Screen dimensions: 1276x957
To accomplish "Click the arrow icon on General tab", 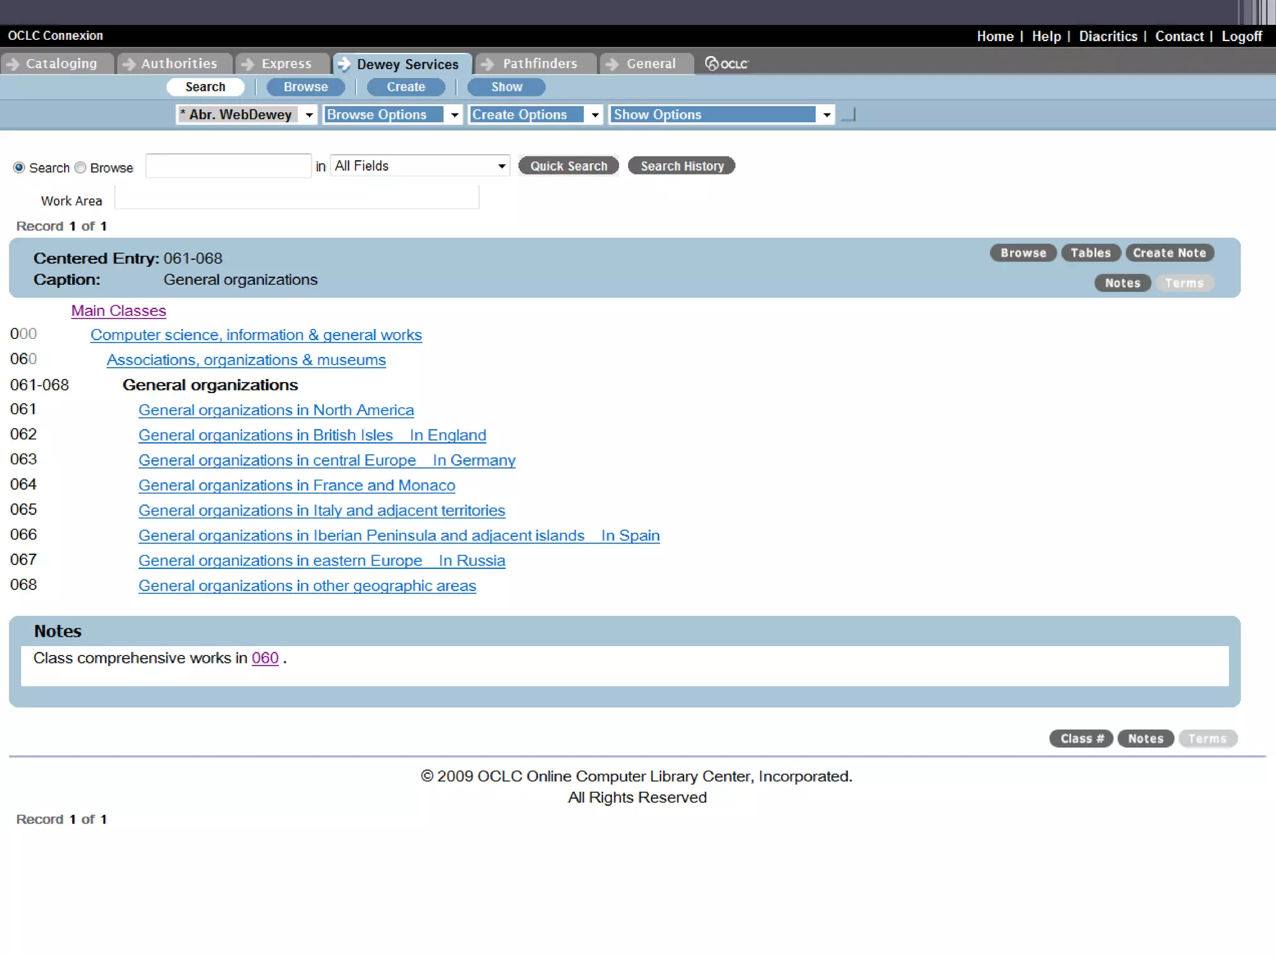I will (x=612, y=64).
